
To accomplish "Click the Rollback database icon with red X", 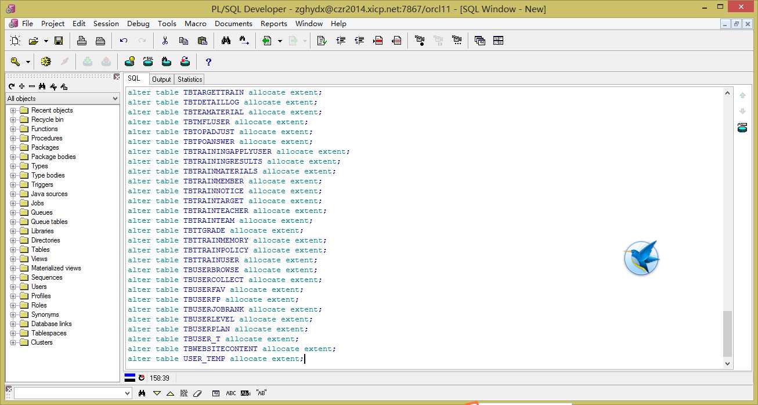I will pos(185,62).
